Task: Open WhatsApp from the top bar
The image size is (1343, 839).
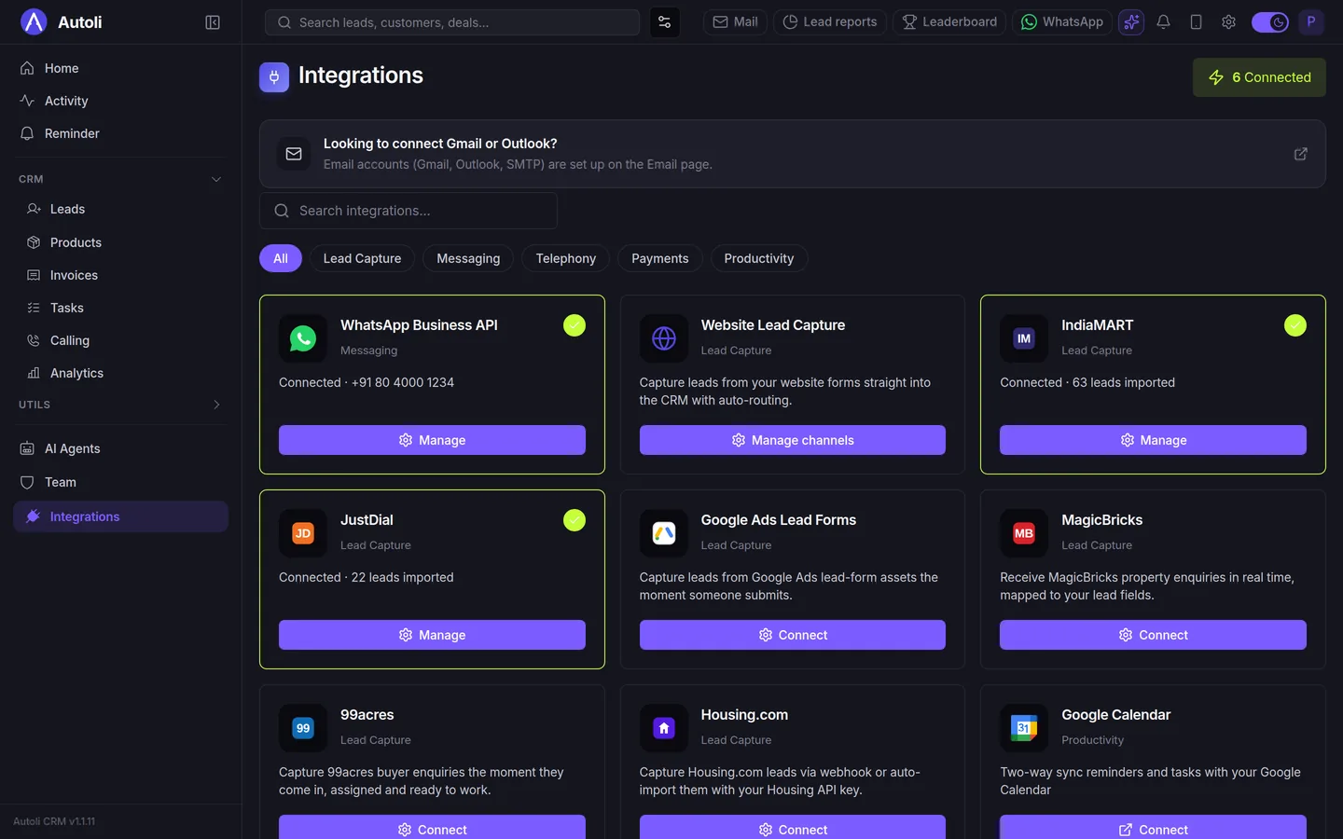Action: point(1061,22)
